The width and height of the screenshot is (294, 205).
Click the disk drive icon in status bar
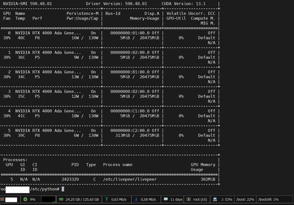pyautogui.click(x=215, y=199)
